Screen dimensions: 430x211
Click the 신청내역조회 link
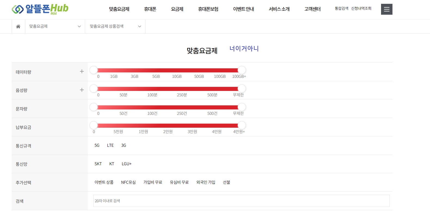361,8
